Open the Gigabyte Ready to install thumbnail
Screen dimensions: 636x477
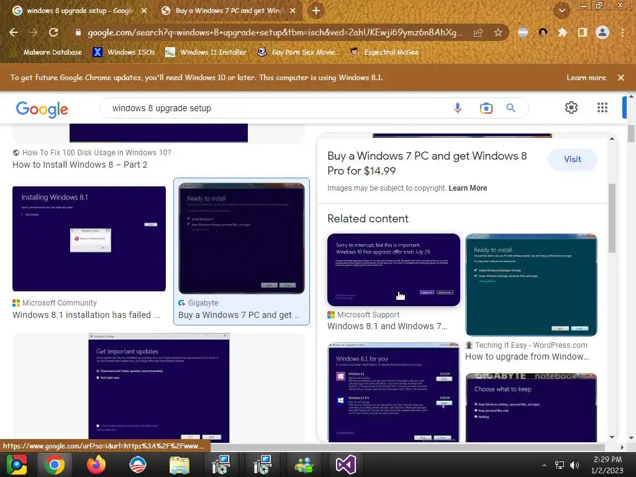pos(242,238)
